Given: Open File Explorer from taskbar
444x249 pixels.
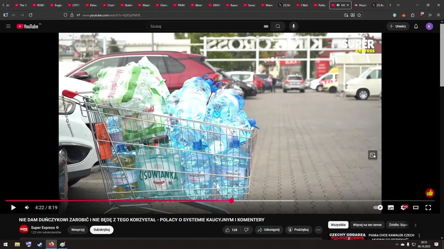Looking at the screenshot, I should click(17, 245).
